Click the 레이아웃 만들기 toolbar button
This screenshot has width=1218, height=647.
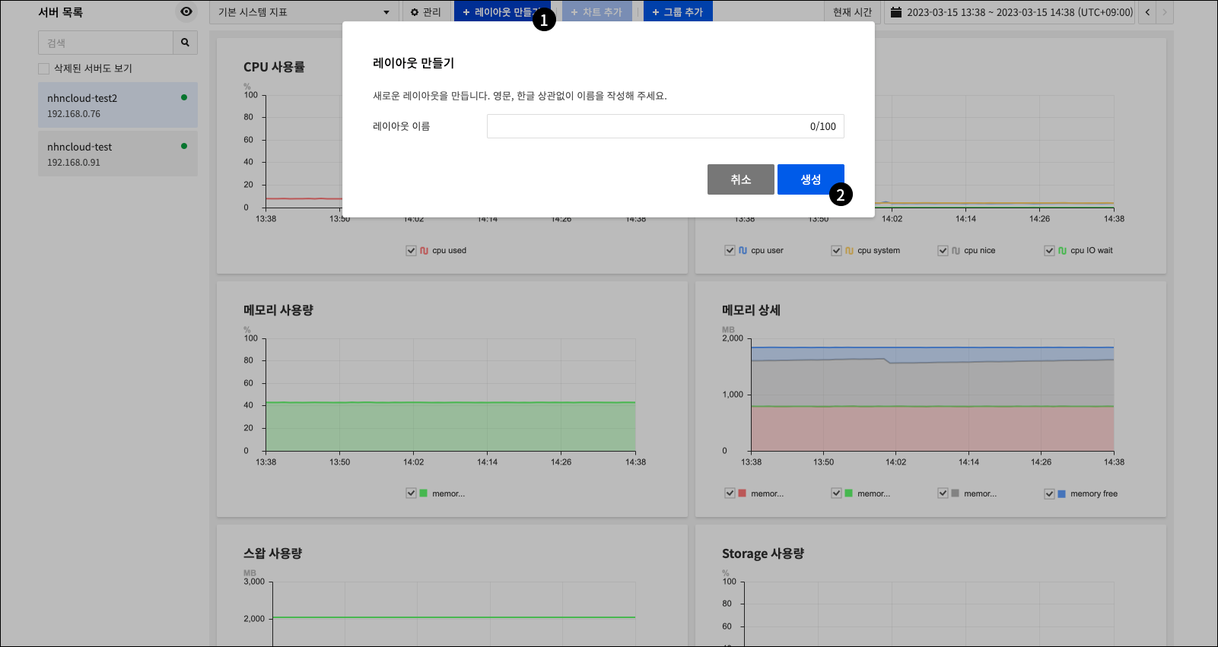pyautogui.click(x=502, y=12)
